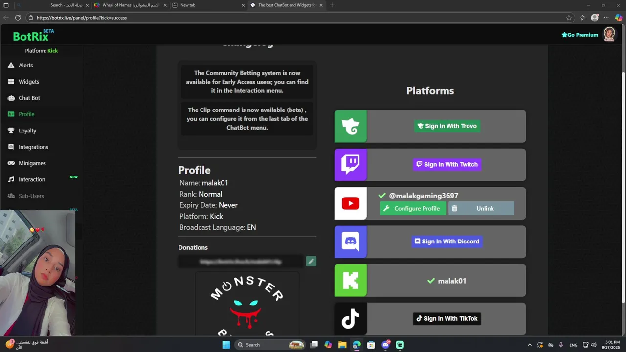Select the Profile sidebar item
626x352 pixels.
pos(26,114)
